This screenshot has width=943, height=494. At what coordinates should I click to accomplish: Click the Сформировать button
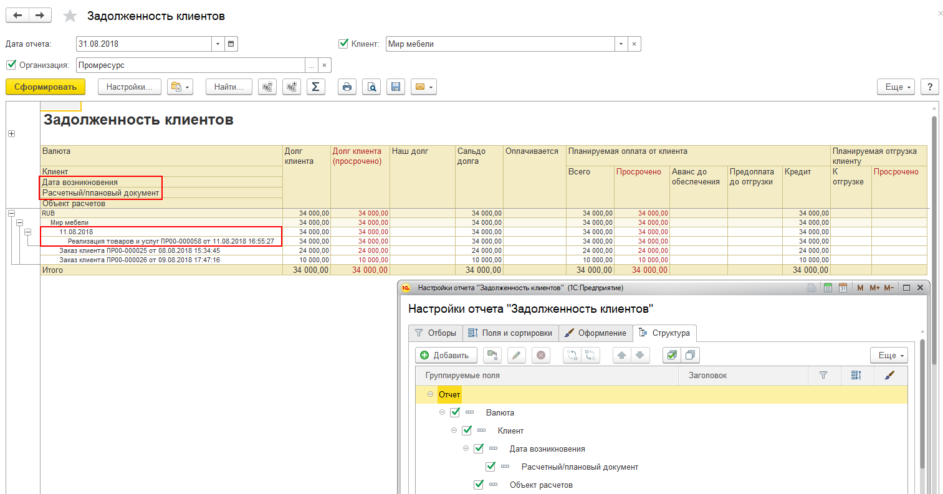click(x=45, y=87)
